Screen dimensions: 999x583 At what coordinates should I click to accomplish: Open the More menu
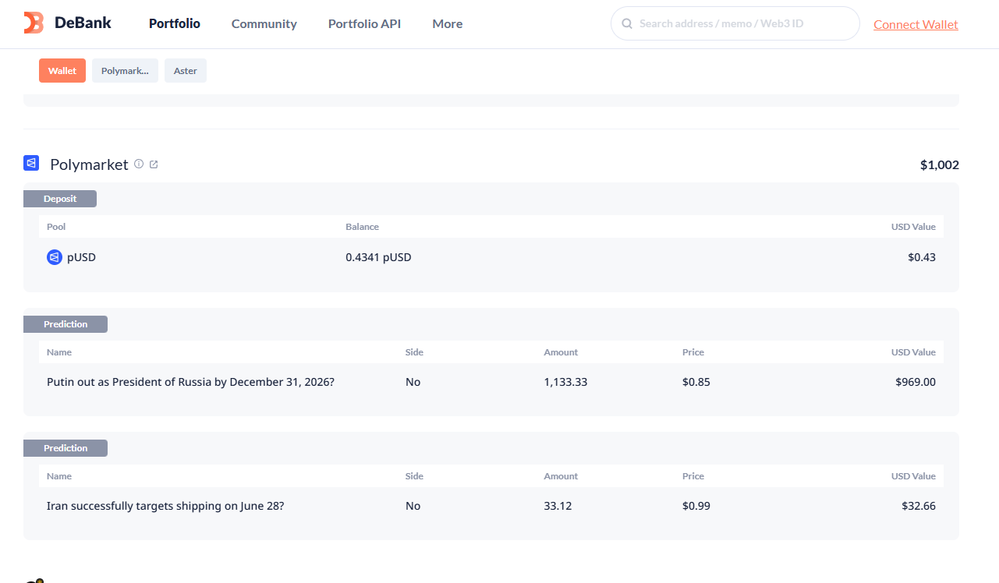point(448,24)
